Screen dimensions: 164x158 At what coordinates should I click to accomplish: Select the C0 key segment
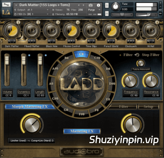point(81,54)
